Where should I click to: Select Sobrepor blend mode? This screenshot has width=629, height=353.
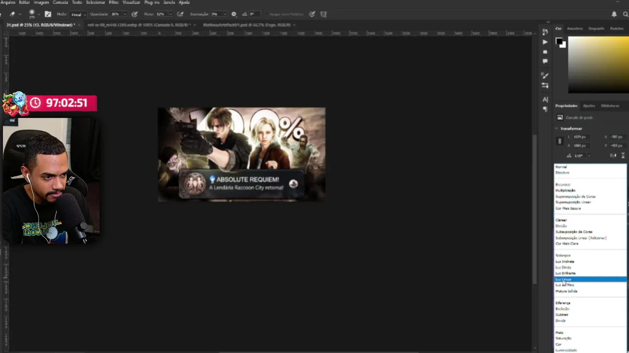590,255
